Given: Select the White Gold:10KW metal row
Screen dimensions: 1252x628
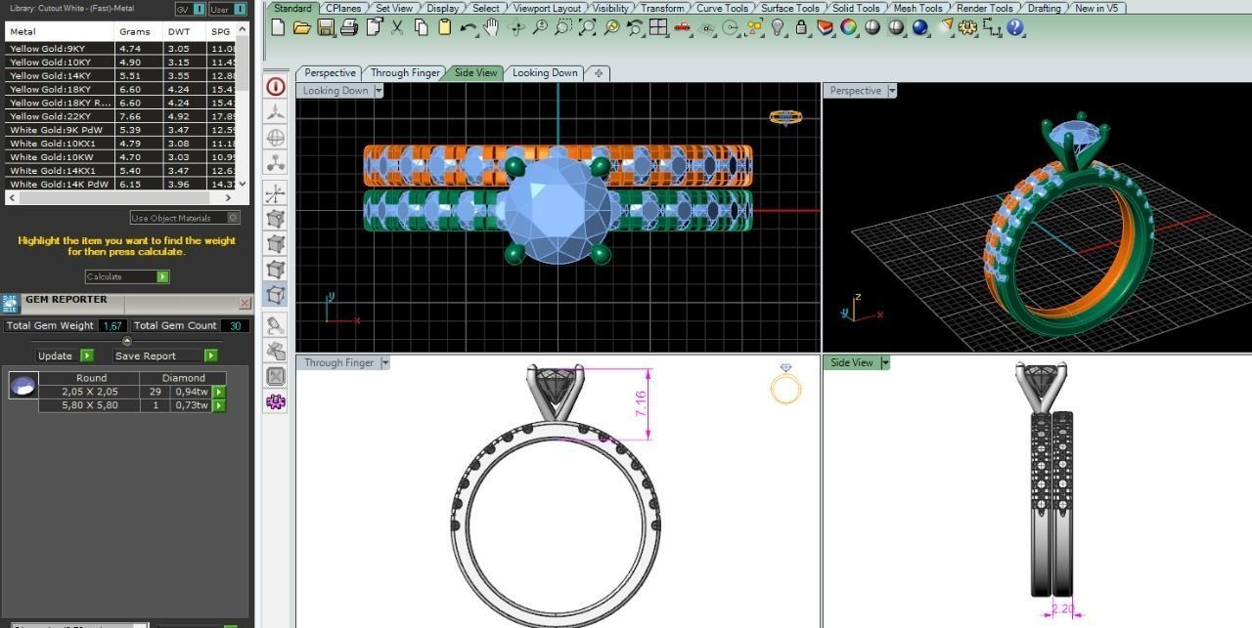Looking at the screenshot, I should [x=120, y=156].
